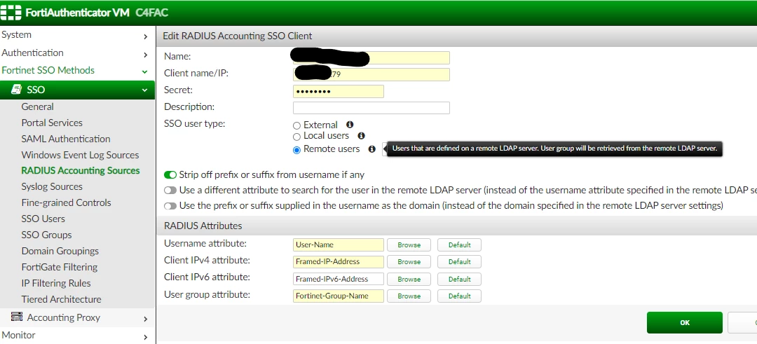
Task: Click Browse for User group attribute
Action: 409,296
